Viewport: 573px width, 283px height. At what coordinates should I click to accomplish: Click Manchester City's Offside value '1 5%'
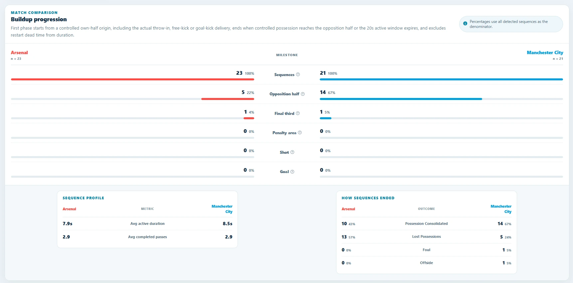coord(507,263)
